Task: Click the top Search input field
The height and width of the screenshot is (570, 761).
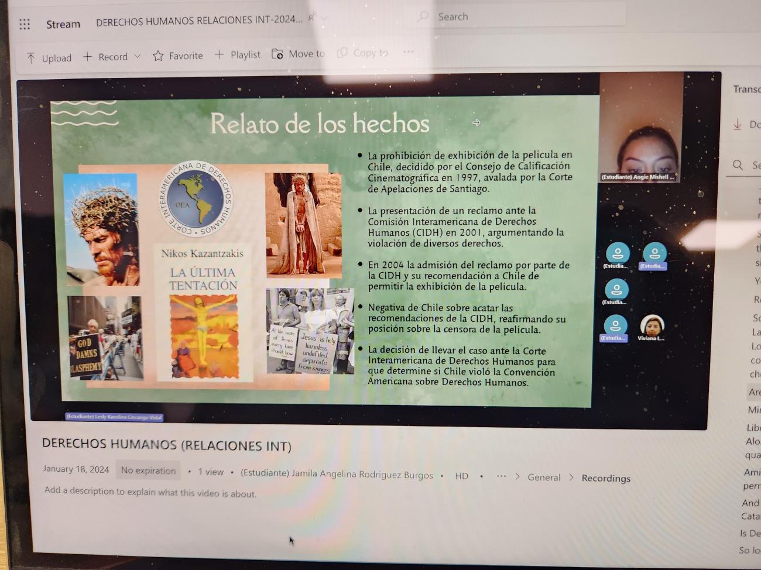Action: click(x=521, y=16)
